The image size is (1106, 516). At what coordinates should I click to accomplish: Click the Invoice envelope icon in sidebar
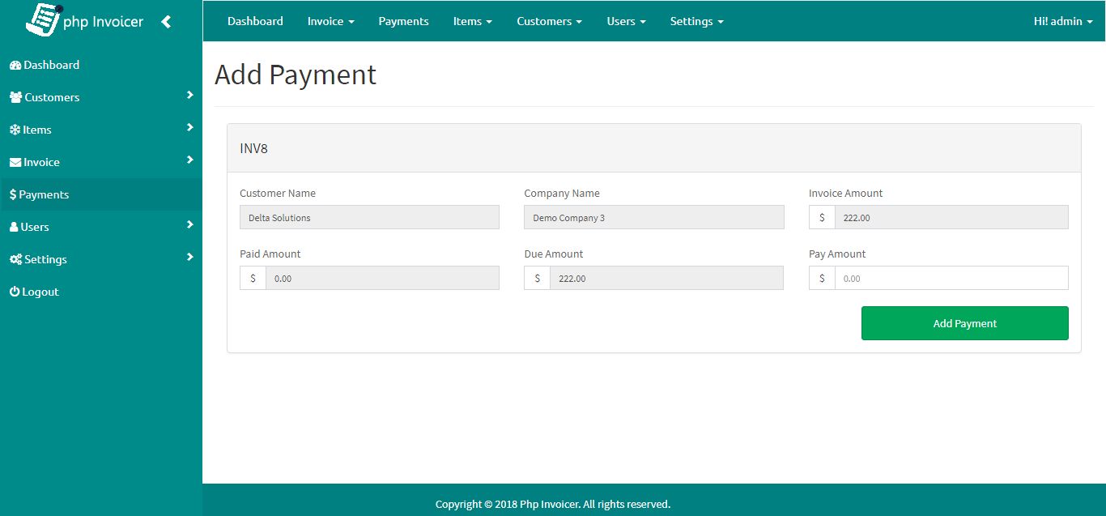click(x=15, y=162)
